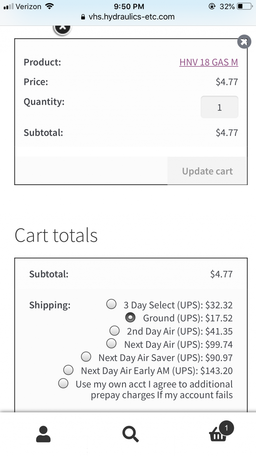Select 3 Day Select (UPS) shipping
256x456 pixels.
tap(111, 304)
